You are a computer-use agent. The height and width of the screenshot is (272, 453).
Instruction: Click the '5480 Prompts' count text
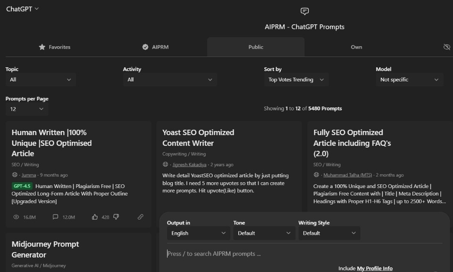coord(325,108)
